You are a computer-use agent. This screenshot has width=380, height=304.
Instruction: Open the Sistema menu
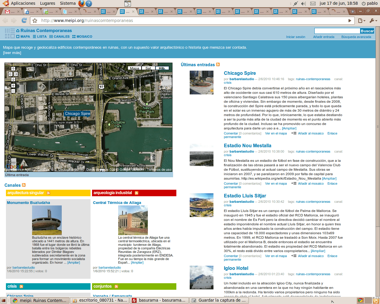point(68,3)
